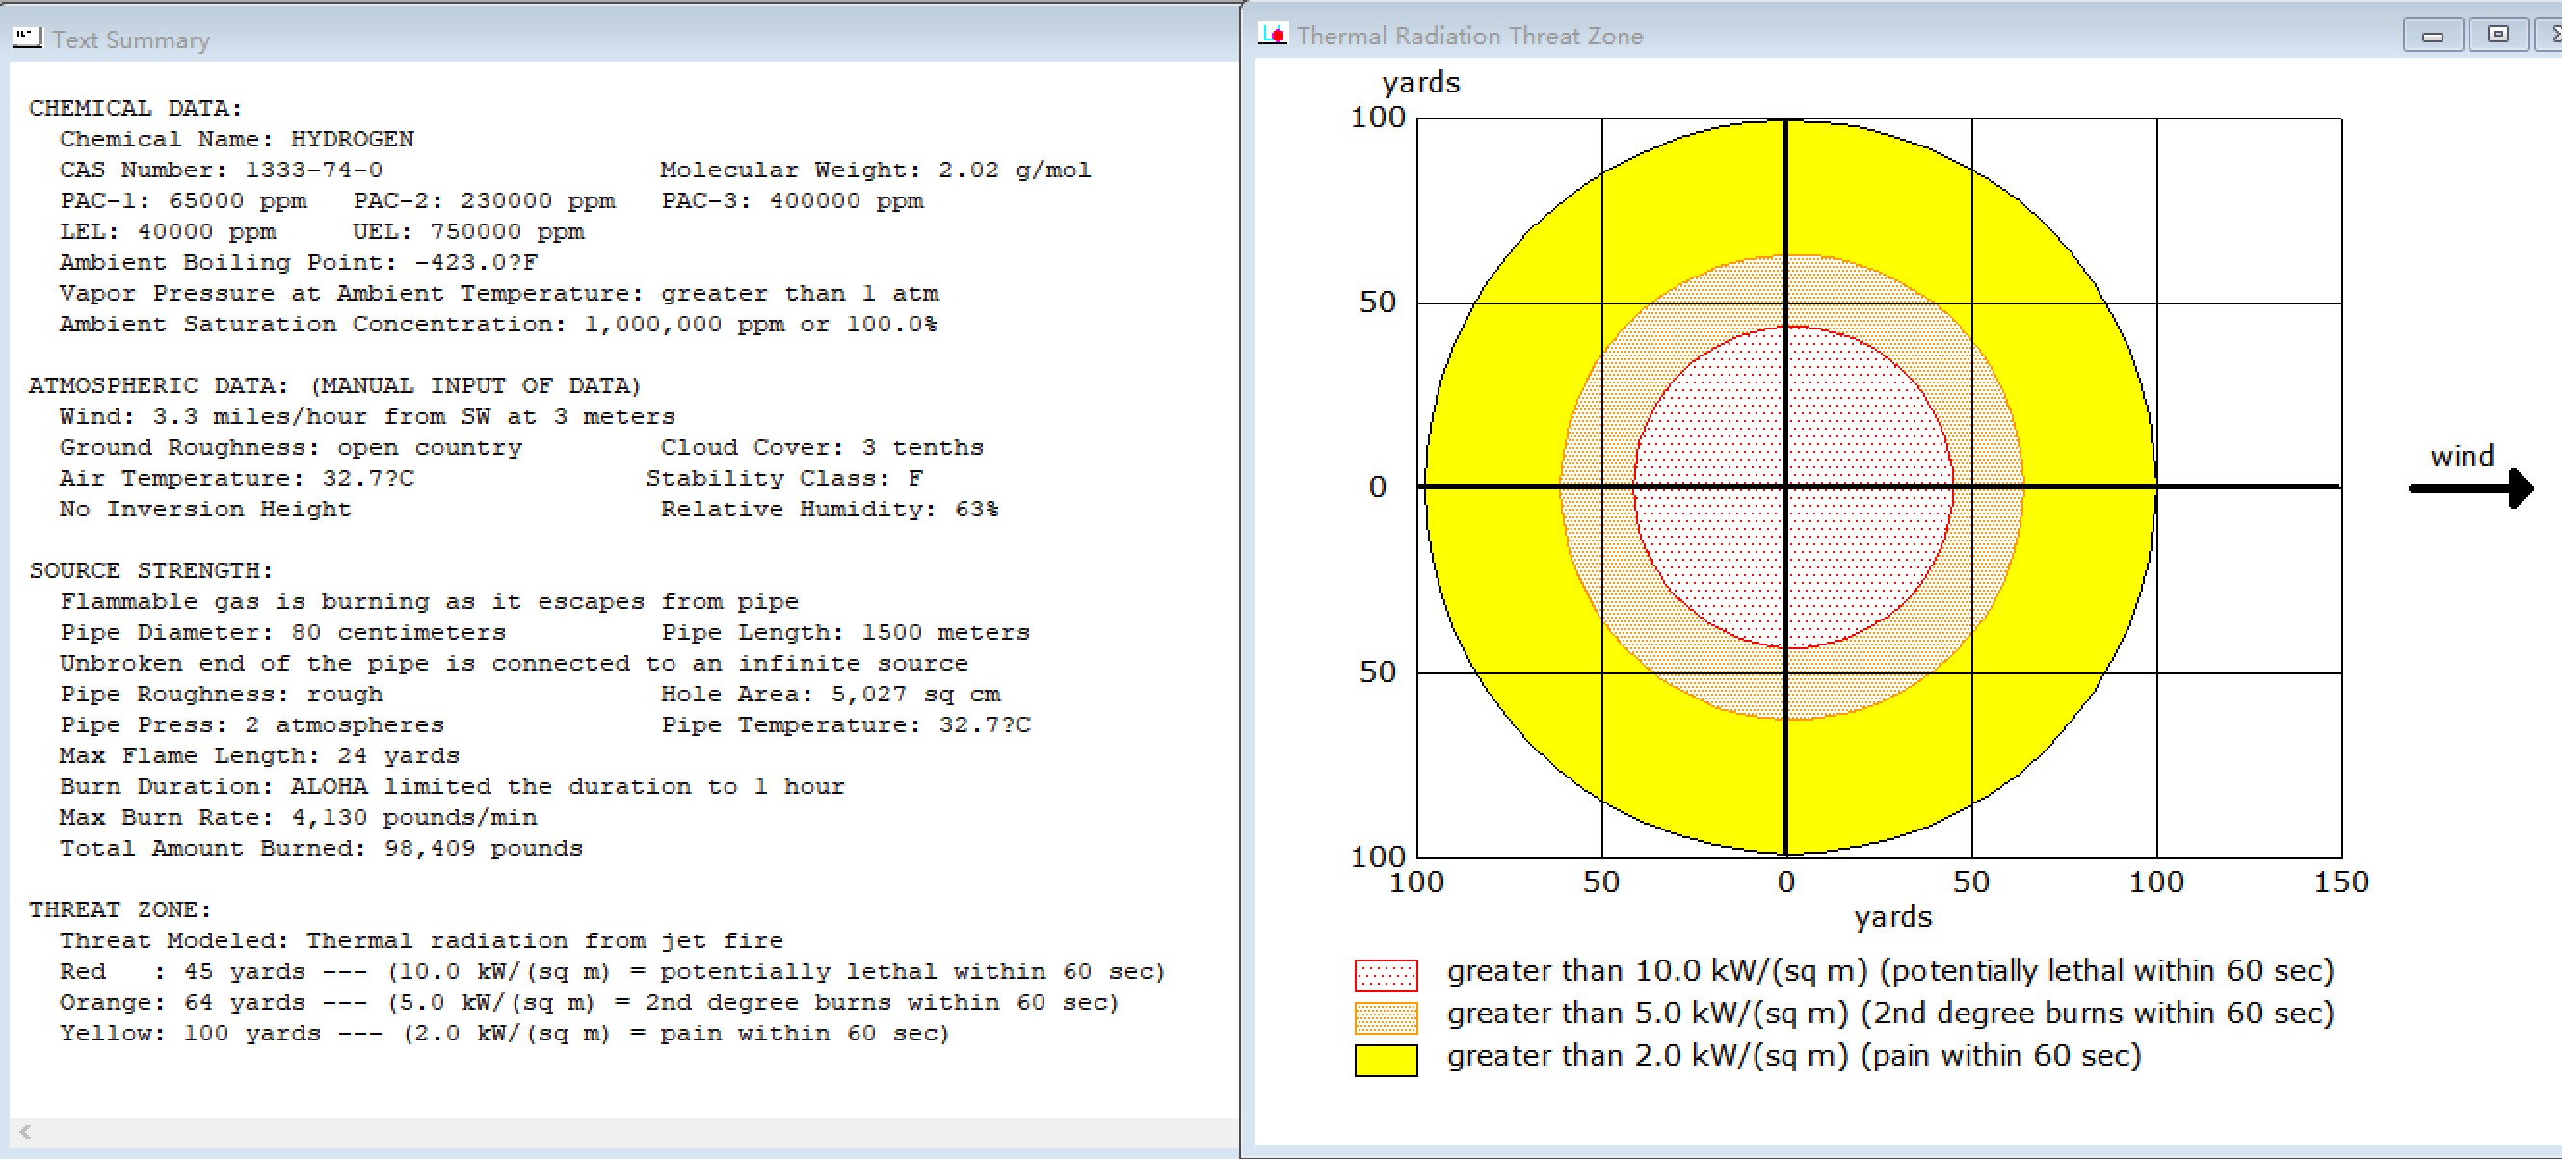Click the 'ATMOSPHERIC DATA' heading line
The height and width of the screenshot is (1159, 2562).
[334, 385]
